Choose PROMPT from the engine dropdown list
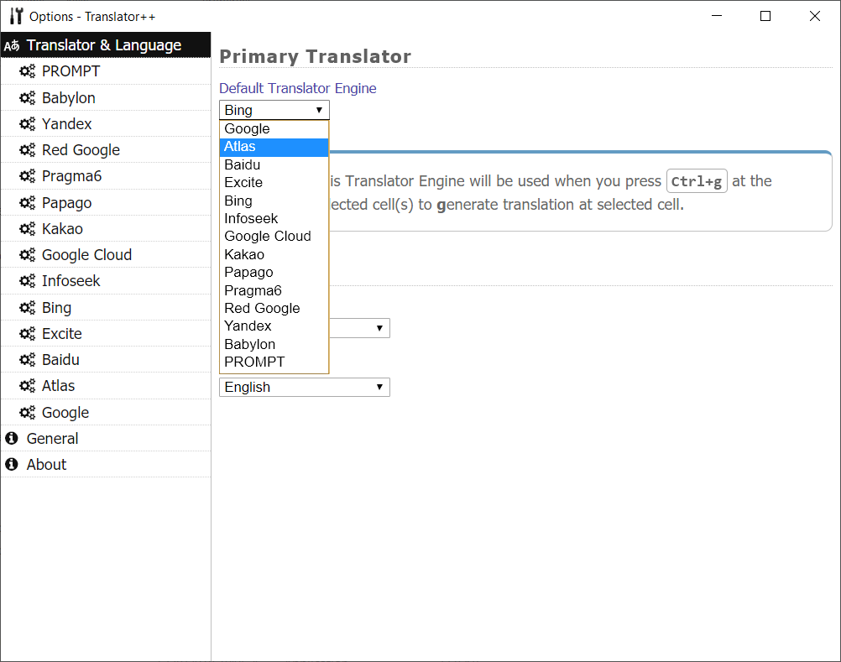 click(274, 362)
